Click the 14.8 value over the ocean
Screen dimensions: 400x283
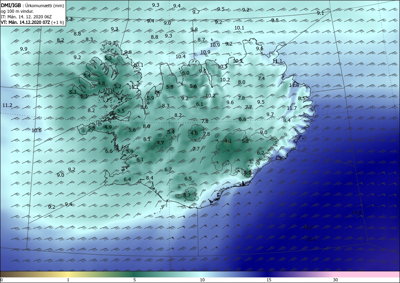coord(356,212)
